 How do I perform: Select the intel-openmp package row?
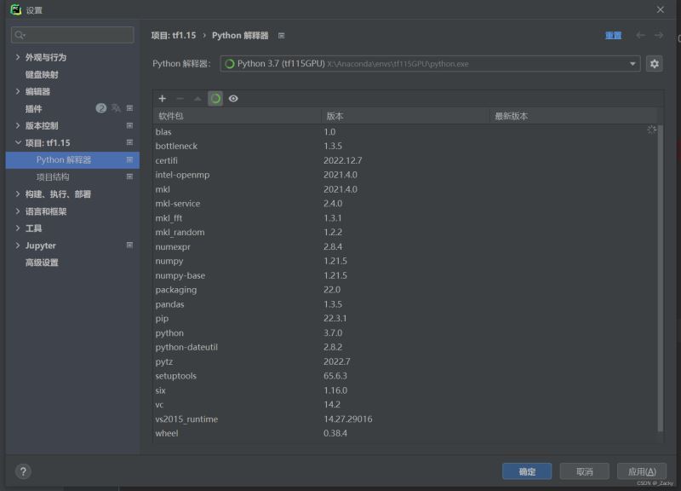click(405, 175)
